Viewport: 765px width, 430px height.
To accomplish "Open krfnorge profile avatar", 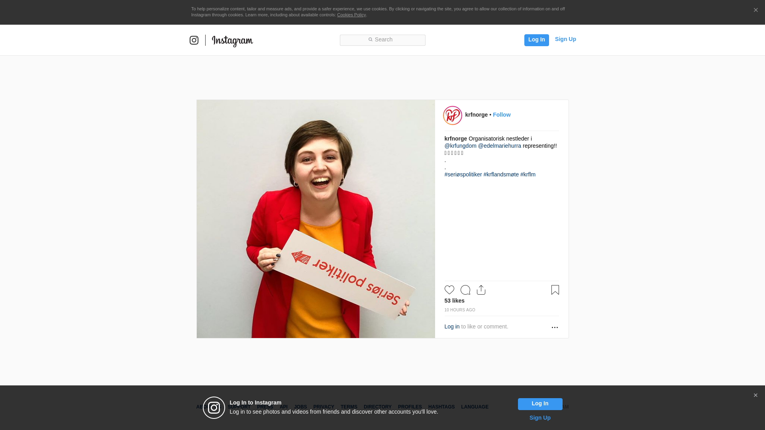I will [453, 115].
